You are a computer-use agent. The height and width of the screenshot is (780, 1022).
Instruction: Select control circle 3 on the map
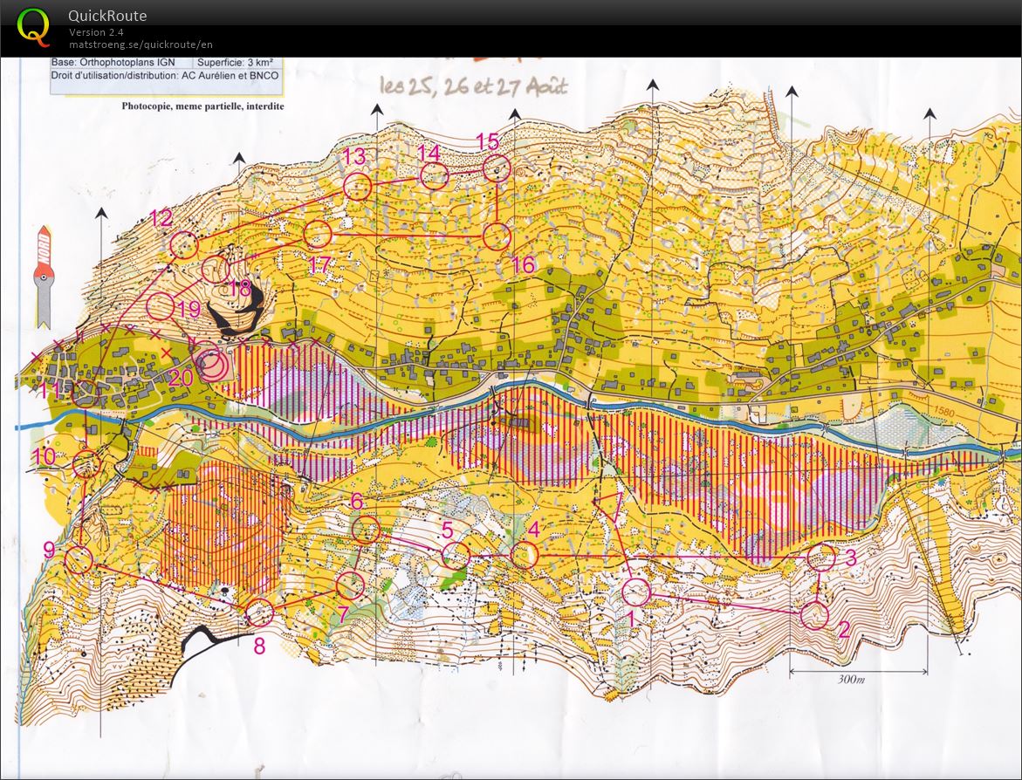coord(821,558)
